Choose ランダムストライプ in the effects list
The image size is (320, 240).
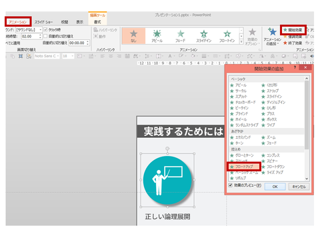pyautogui.click(x=244, y=125)
